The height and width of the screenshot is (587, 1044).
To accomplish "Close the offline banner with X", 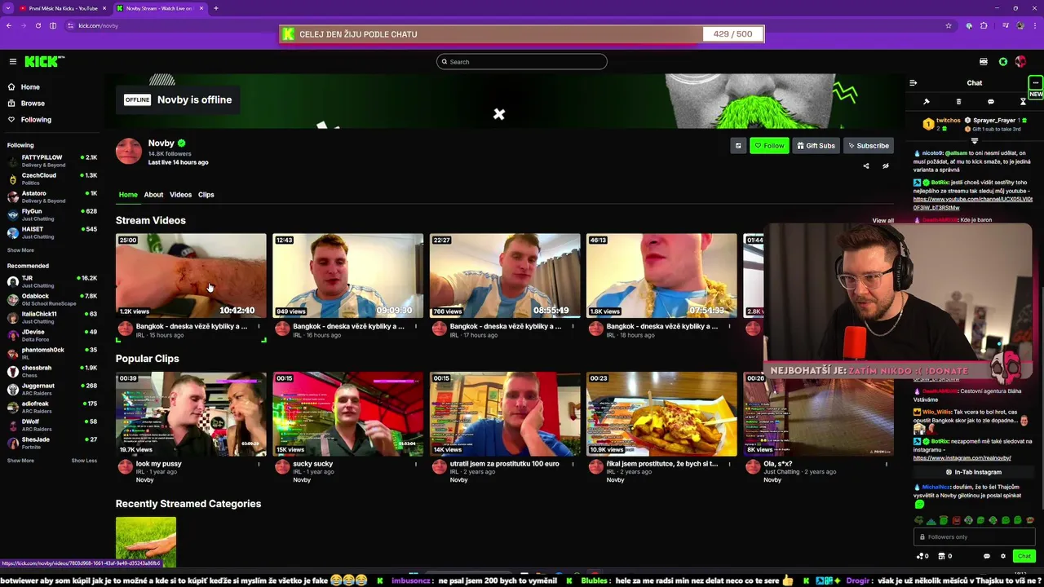I will (x=498, y=114).
